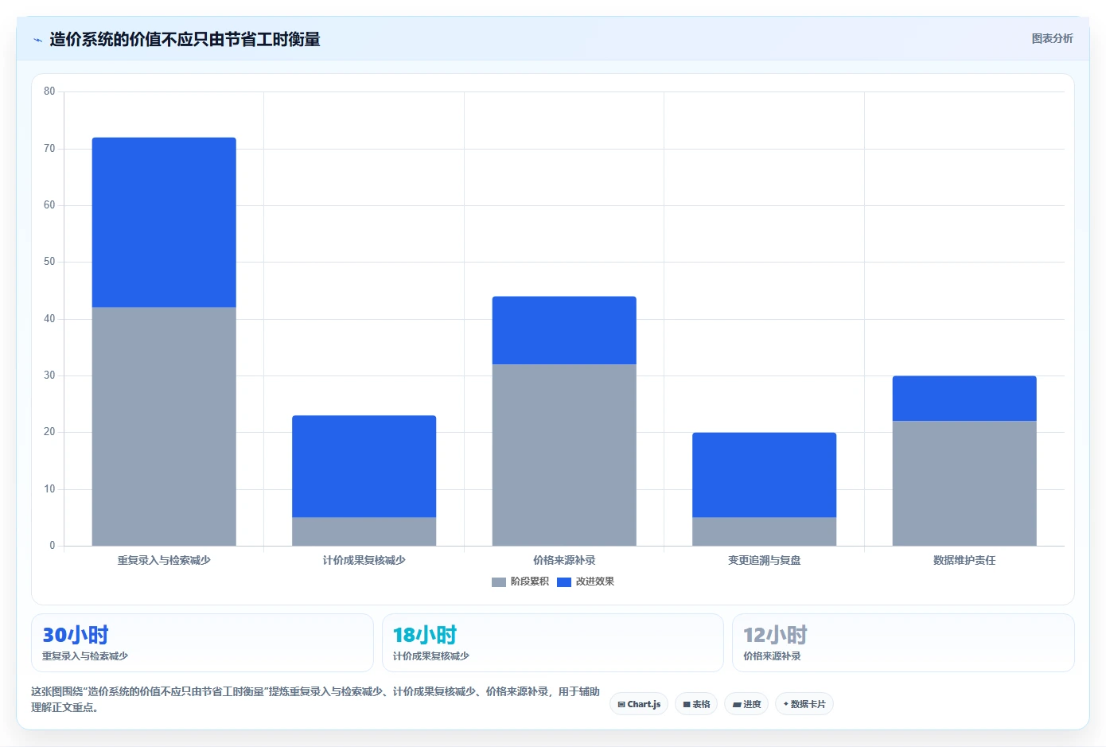
Task: Click the icon in the 数据卡片 tag
Action: tap(785, 704)
